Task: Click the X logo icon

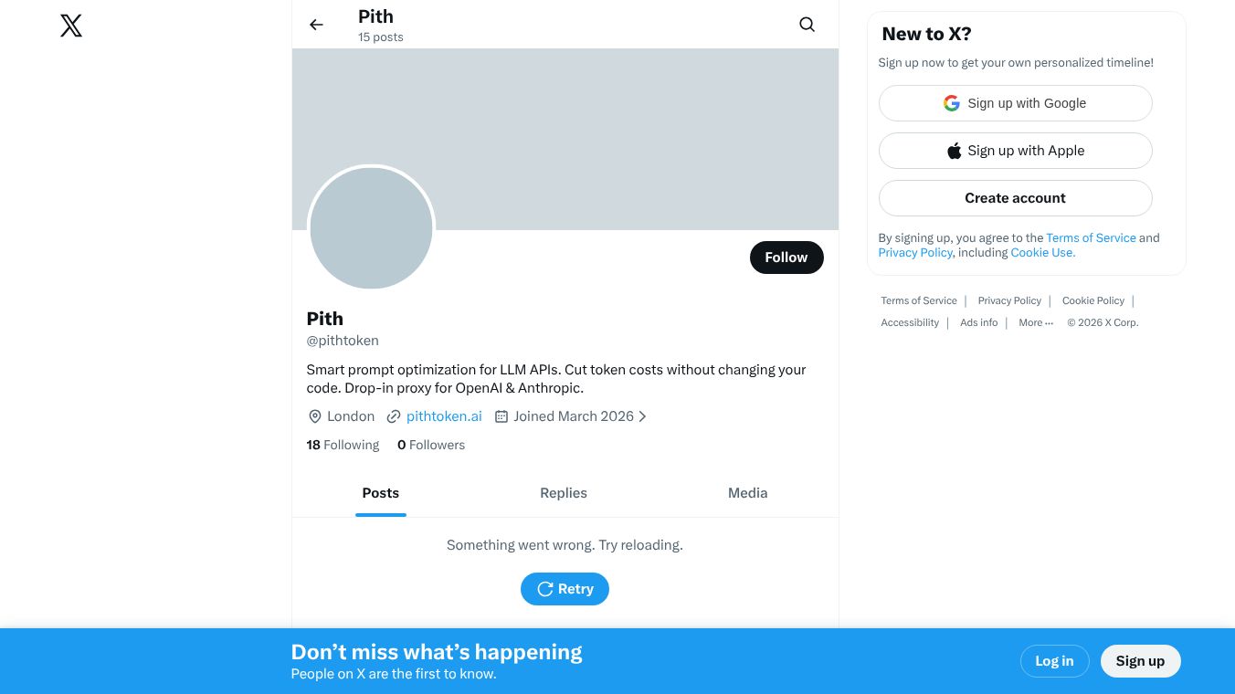Action: coord(71,26)
